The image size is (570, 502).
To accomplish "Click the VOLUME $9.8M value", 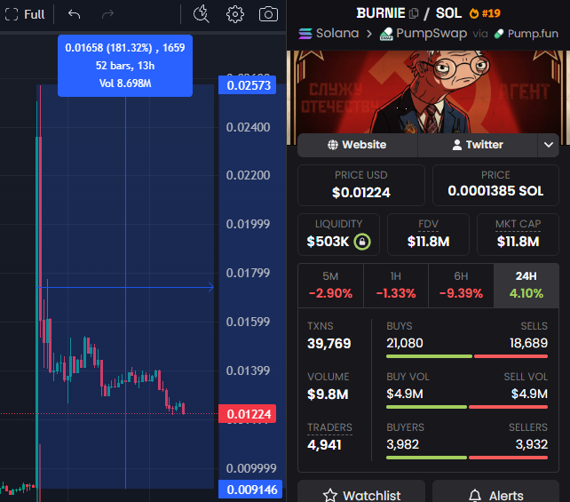I will (328, 394).
